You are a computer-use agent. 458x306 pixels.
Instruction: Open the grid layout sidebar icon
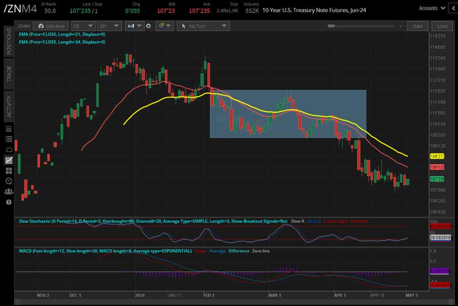click(9, 170)
